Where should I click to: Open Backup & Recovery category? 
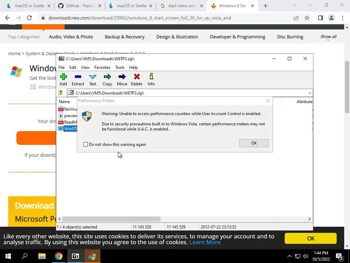(x=124, y=37)
